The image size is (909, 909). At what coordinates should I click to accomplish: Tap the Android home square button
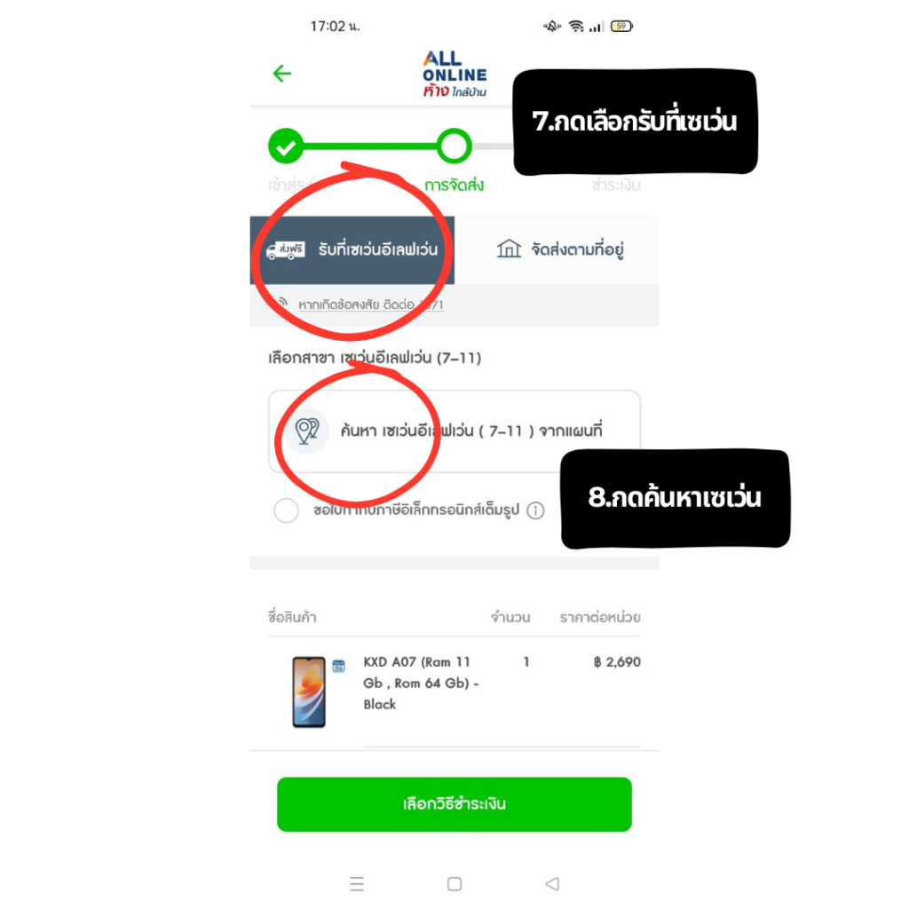click(x=454, y=883)
